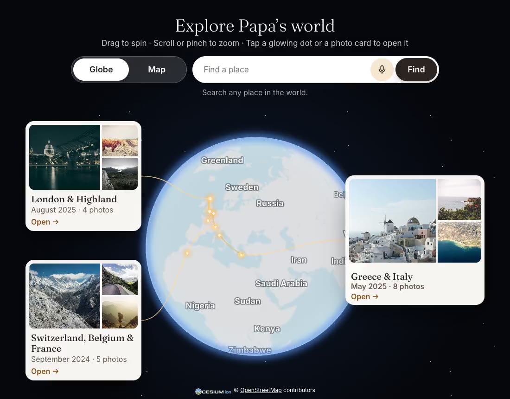Viewport: 510px width, 399px height.
Task: Click sea with red flowers thumbnail
Action: [x=459, y=199]
